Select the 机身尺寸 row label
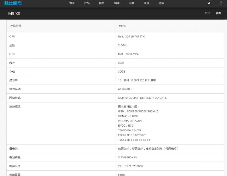Screen dimensions: 227x176 point(15,166)
